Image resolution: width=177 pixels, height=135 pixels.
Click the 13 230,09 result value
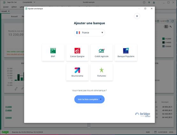click(x=16, y=35)
